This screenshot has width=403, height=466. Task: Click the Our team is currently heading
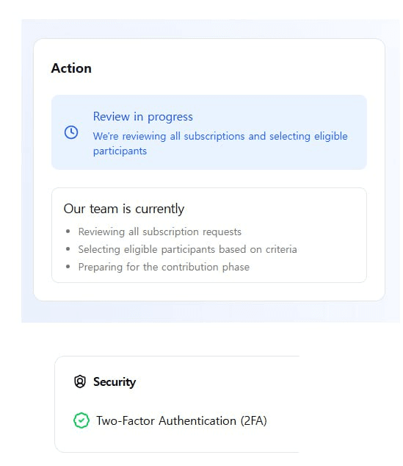click(x=124, y=209)
